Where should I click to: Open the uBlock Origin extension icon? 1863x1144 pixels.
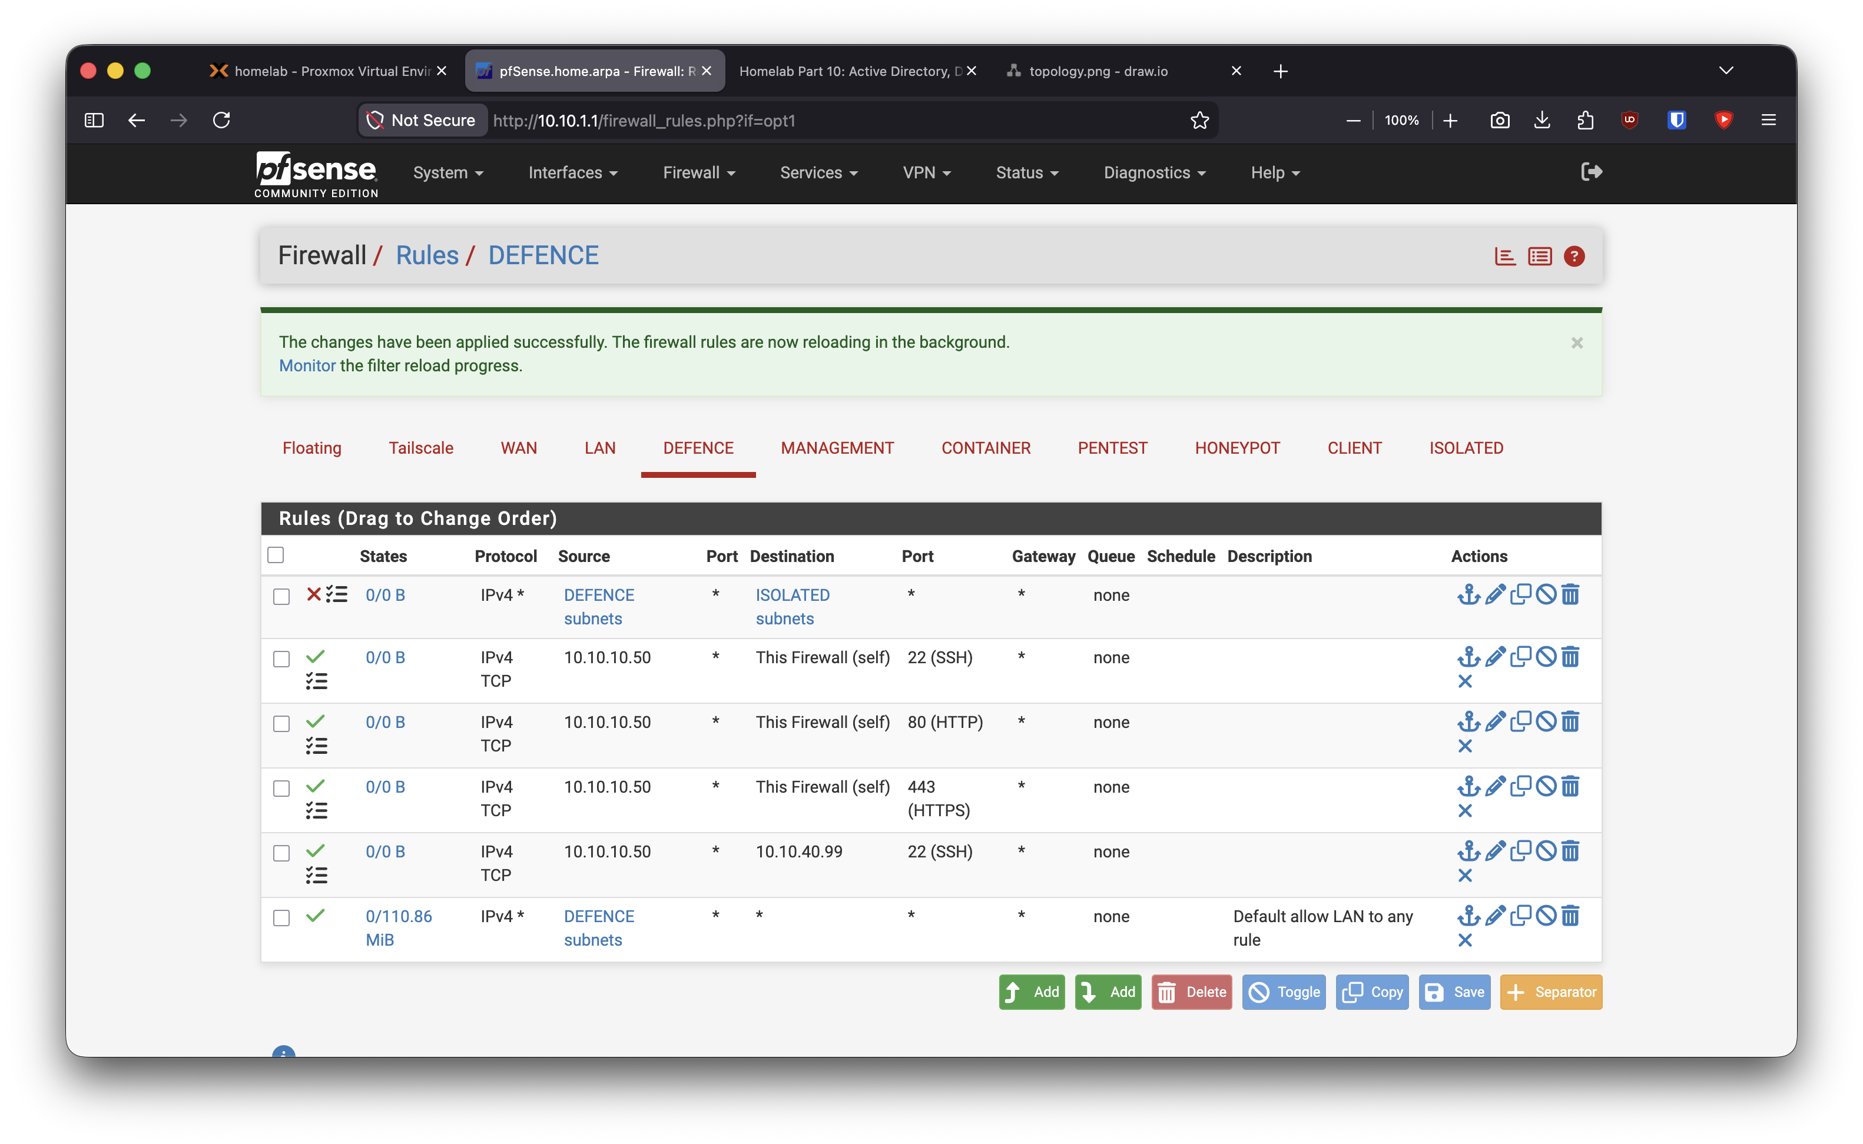tap(1629, 119)
